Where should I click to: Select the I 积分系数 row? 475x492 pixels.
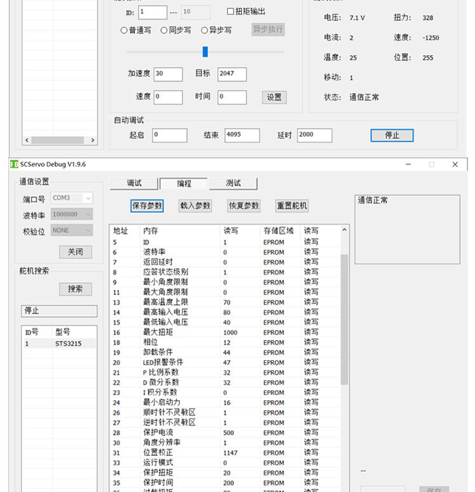pos(225,393)
